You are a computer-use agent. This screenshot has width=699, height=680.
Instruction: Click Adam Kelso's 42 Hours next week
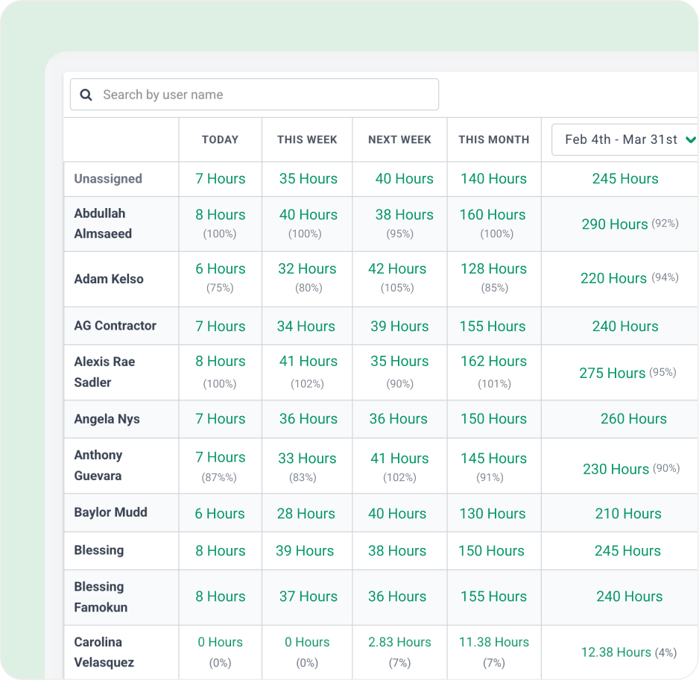(x=397, y=269)
